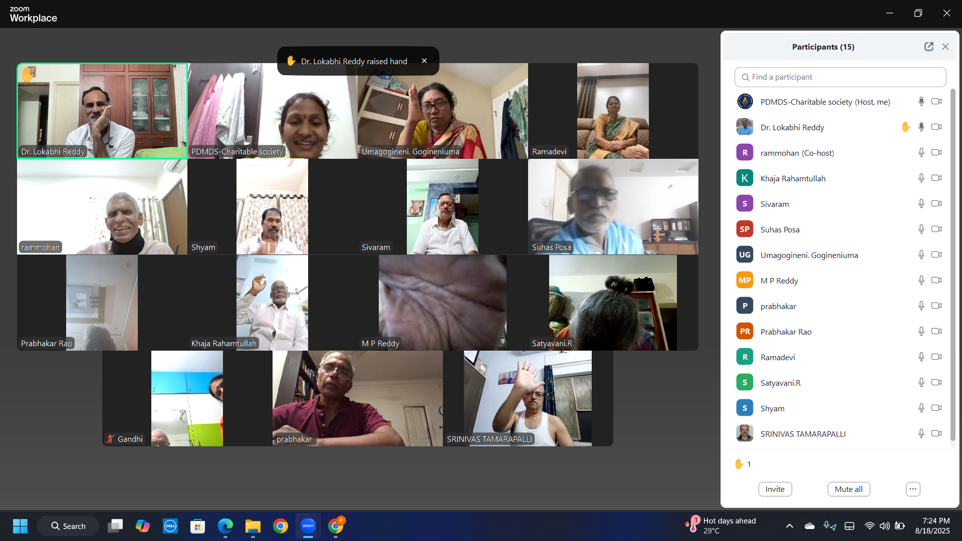Select Dr. Lokabhi Reddy's video tile

tap(102, 111)
